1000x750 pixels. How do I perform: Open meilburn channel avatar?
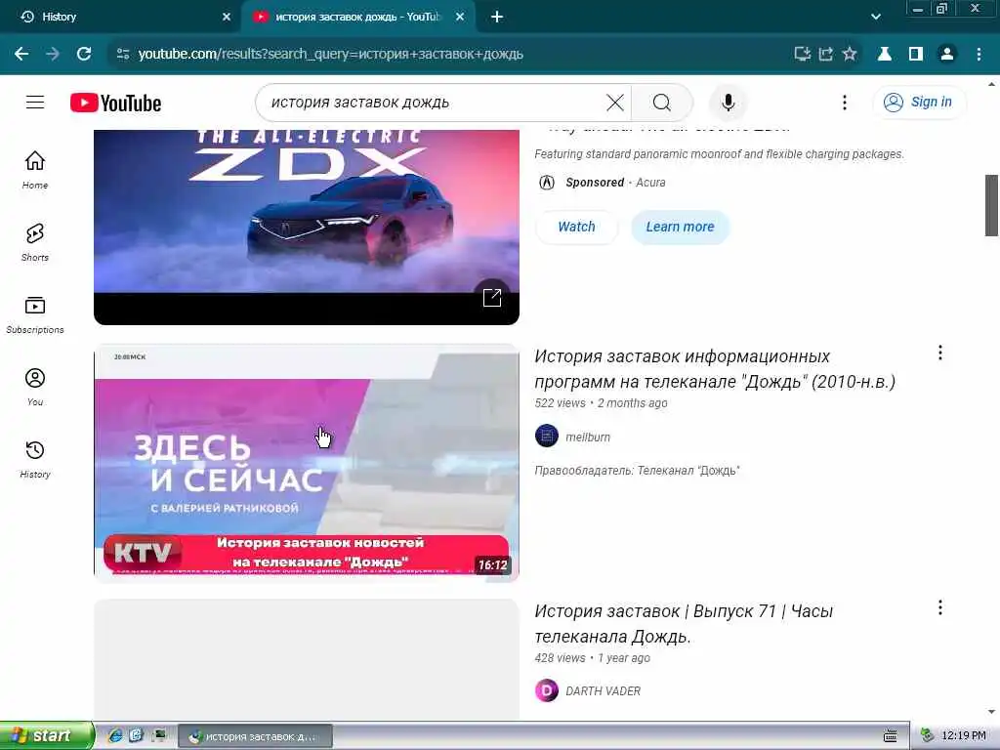point(547,437)
